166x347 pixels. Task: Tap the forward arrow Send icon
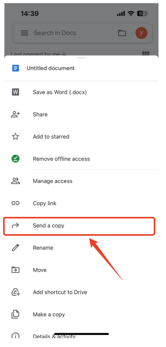coord(15,225)
